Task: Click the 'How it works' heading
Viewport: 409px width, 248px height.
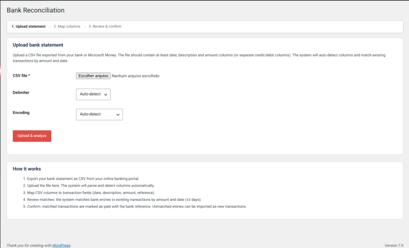Action: [x=27, y=169]
